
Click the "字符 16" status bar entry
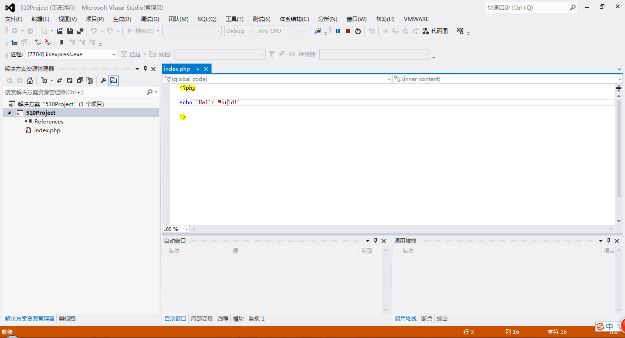[x=557, y=332]
